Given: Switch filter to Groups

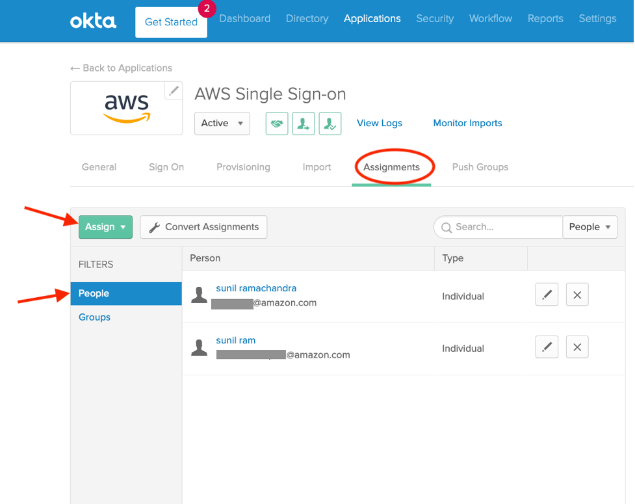Looking at the screenshot, I should 94,317.
